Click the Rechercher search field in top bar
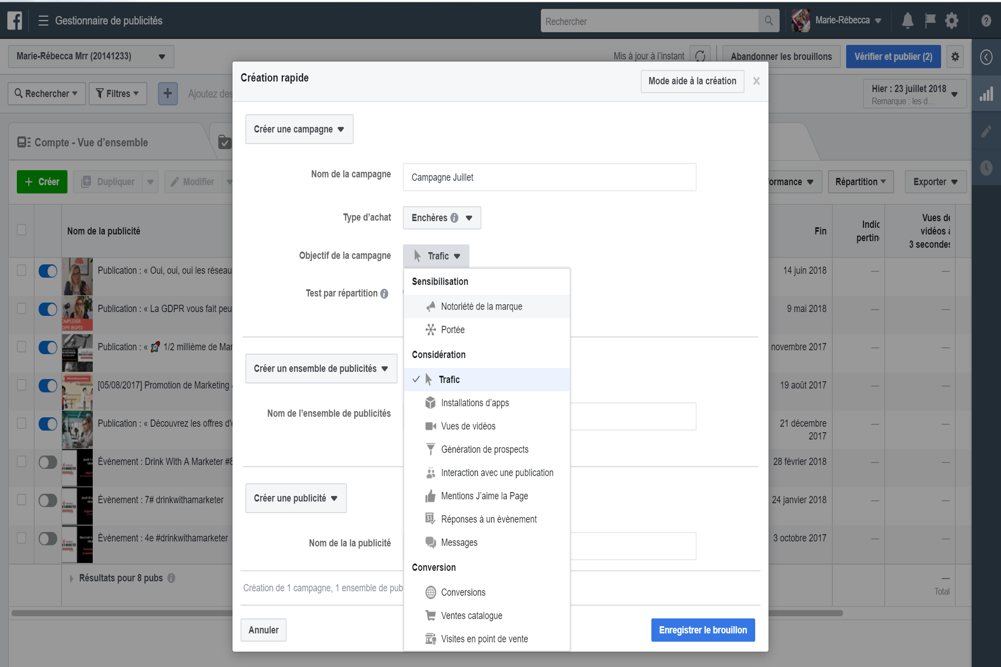The width and height of the screenshot is (1001, 667). [650, 21]
